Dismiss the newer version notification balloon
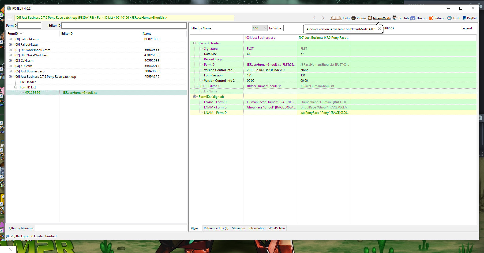The width and height of the screenshot is (484, 253). click(379, 29)
